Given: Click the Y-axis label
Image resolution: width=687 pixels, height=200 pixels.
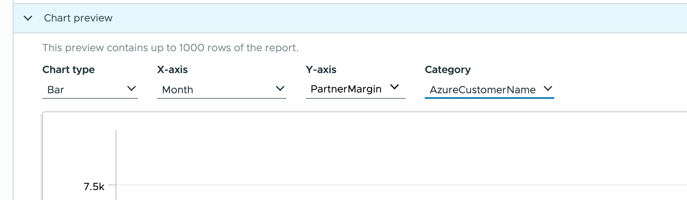Looking at the screenshot, I should 321,69.
